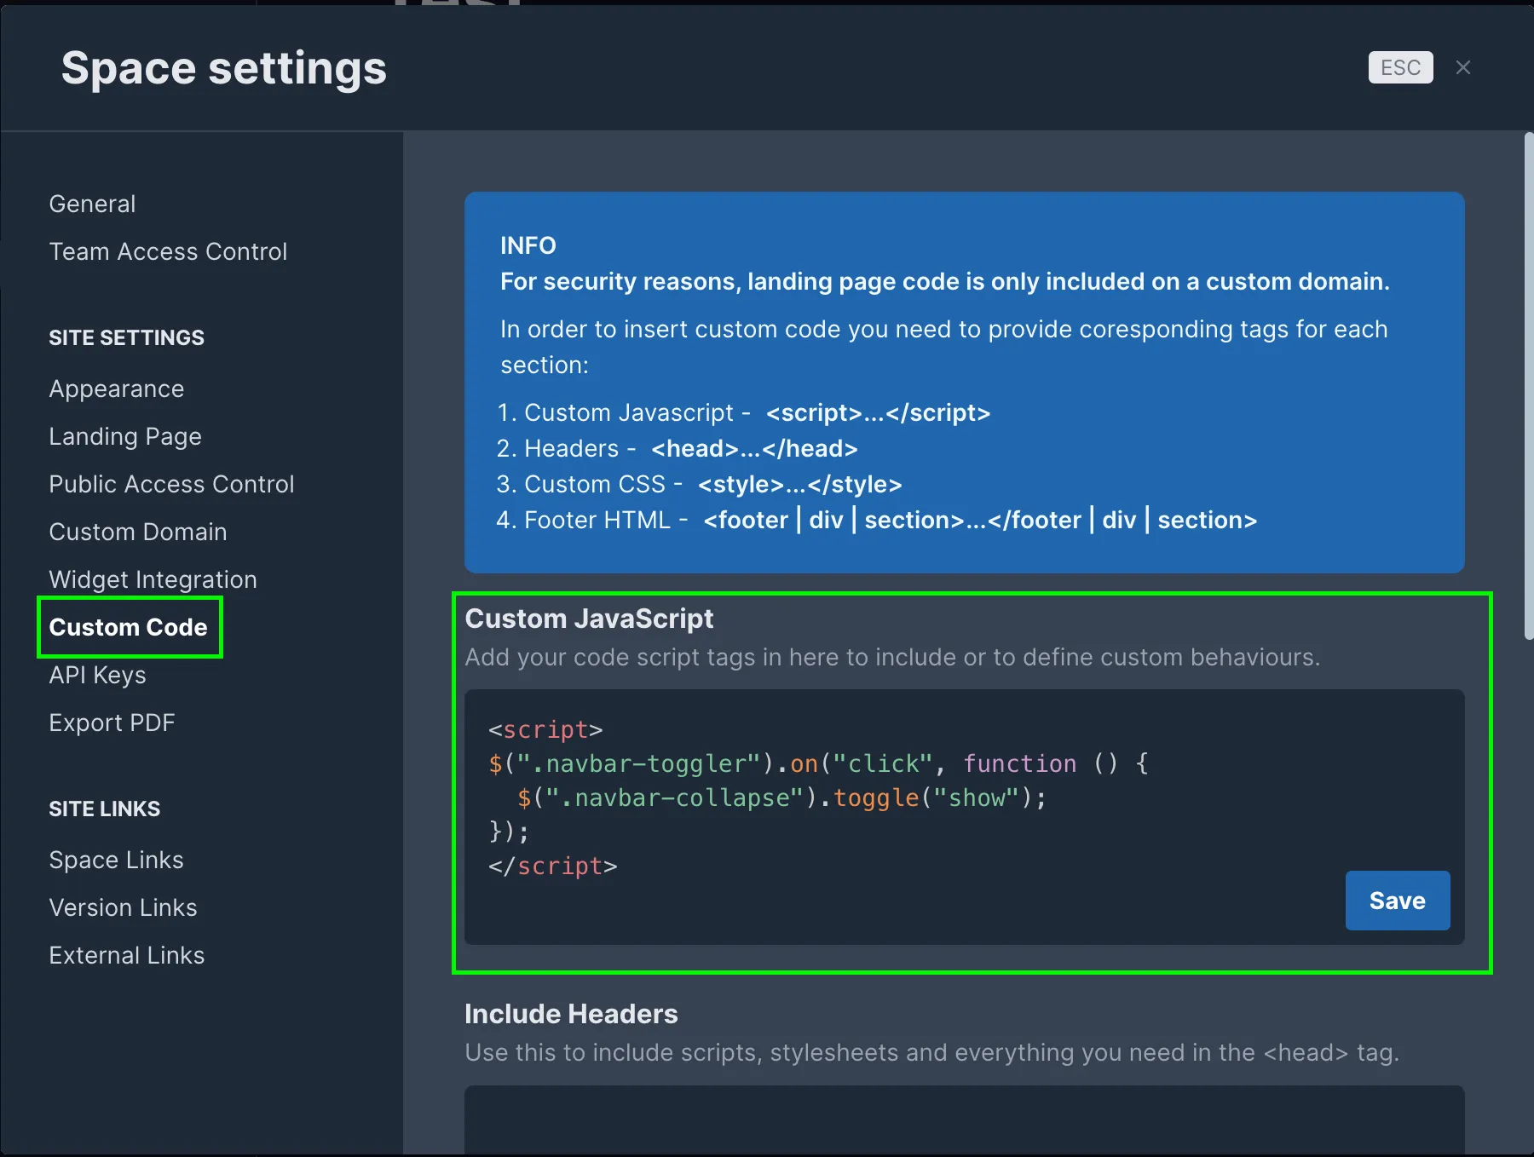1534x1157 pixels.
Task: Select Custom Code in sidebar
Action: click(128, 627)
